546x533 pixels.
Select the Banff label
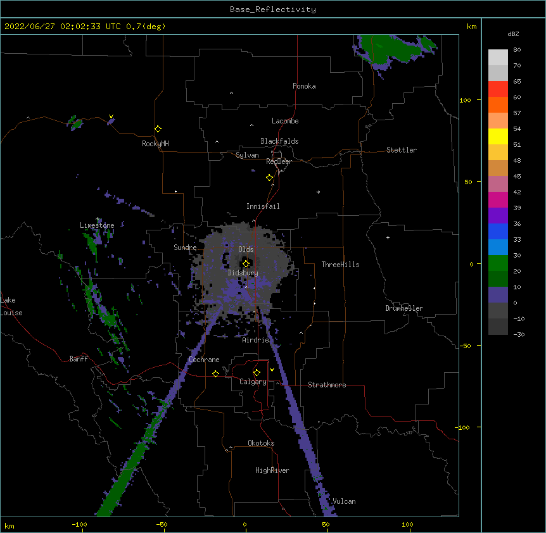pos(79,359)
